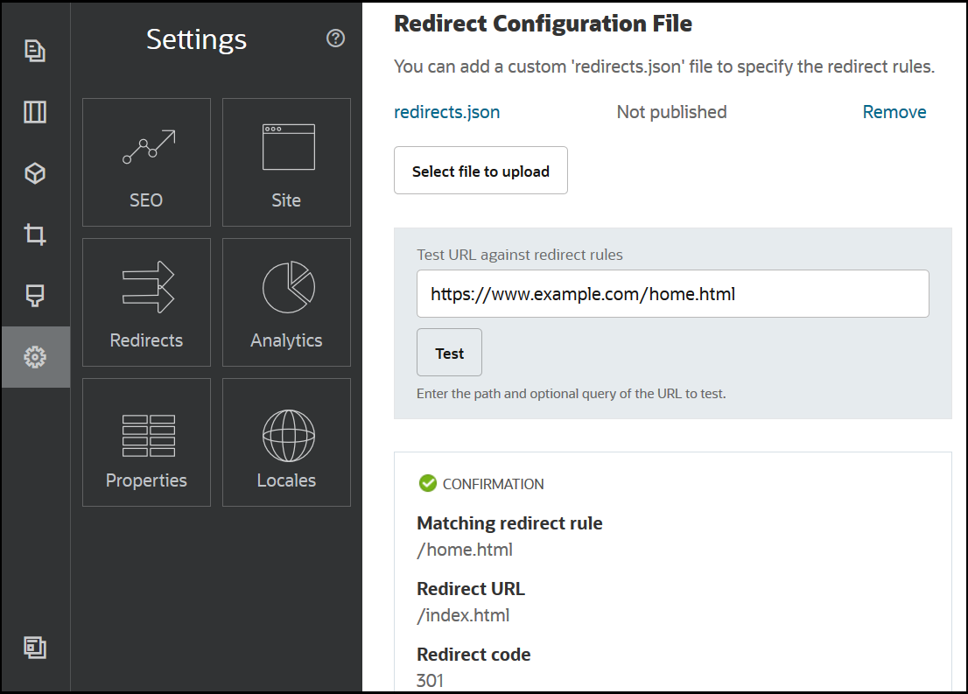Open the SEO settings tile
968x694 pixels.
pyautogui.click(x=146, y=163)
